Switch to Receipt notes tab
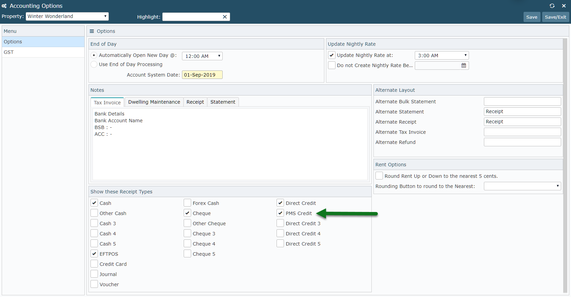This screenshot has width=571, height=297. 195,102
